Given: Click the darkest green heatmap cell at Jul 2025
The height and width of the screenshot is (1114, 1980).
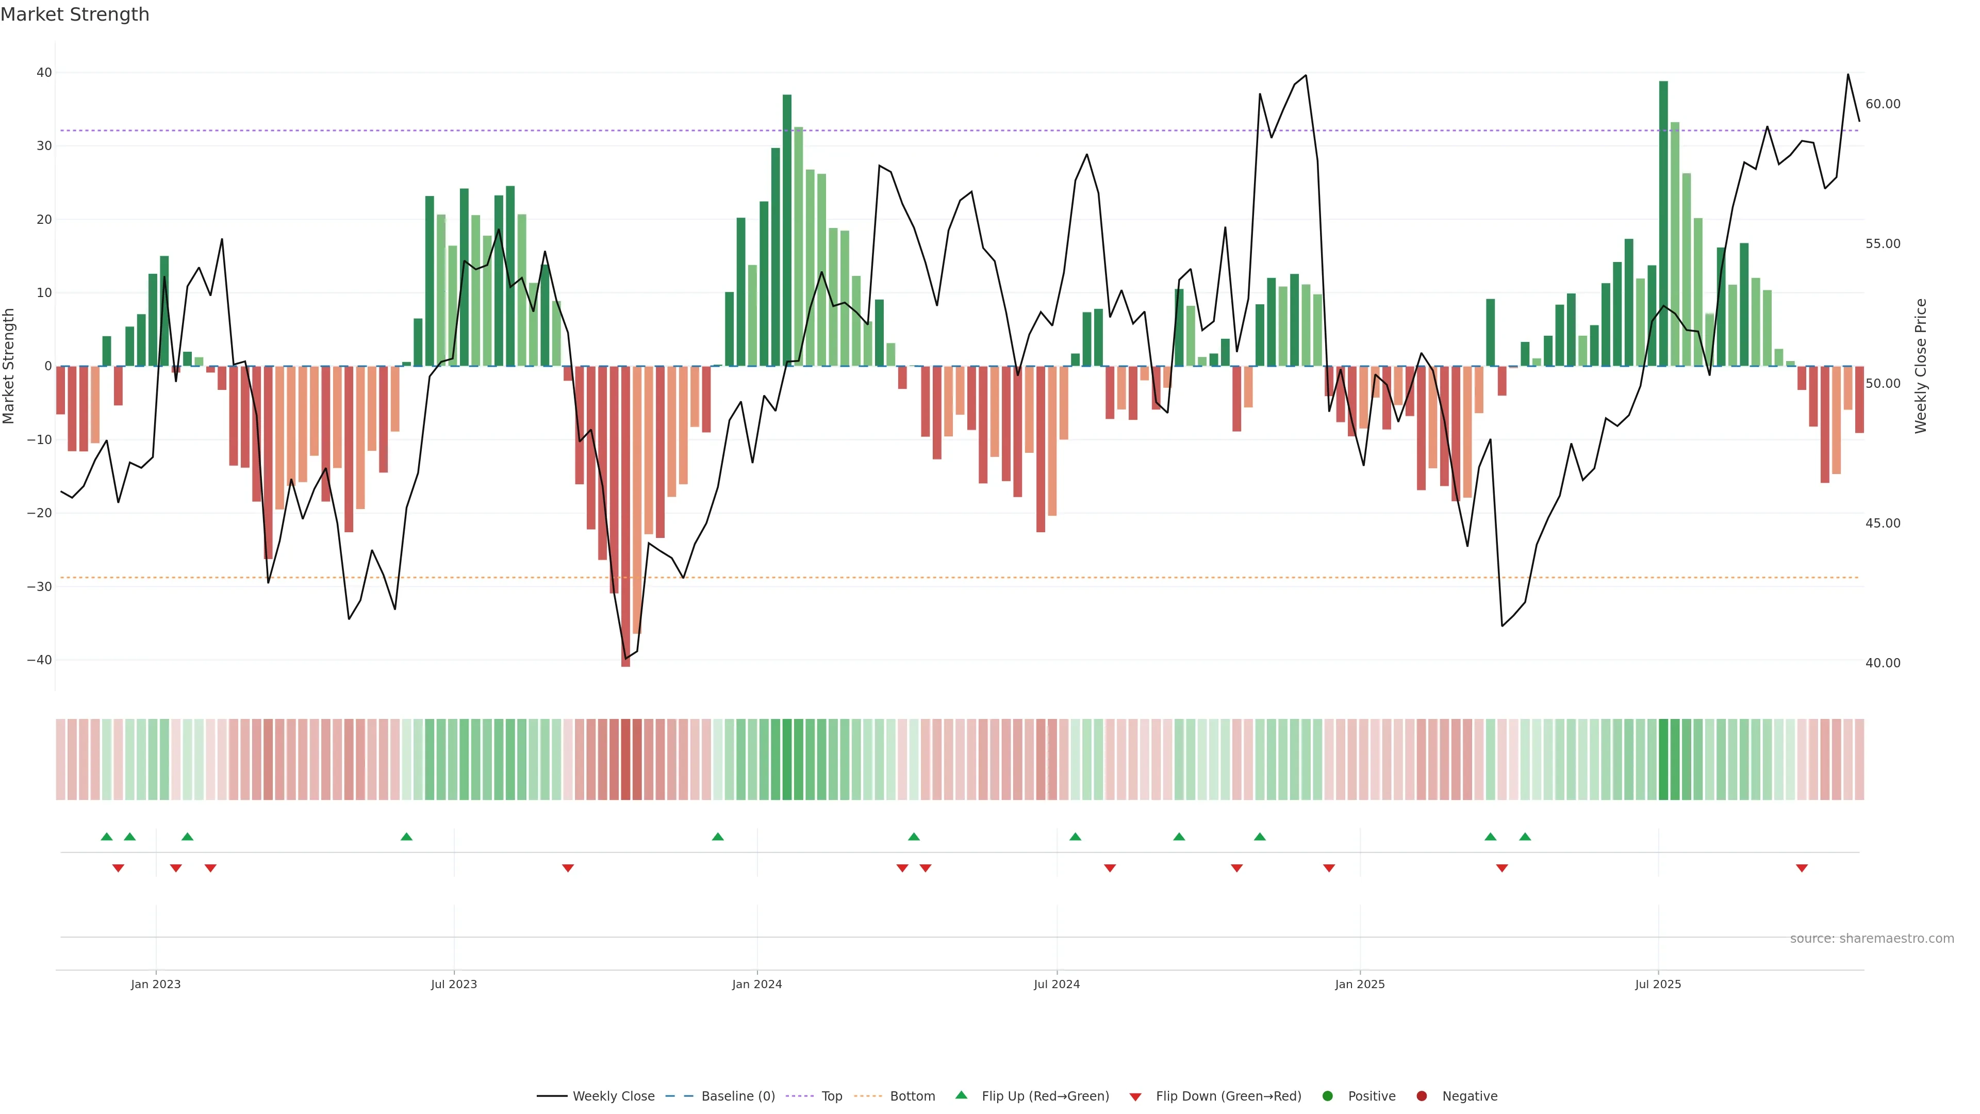Looking at the screenshot, I should point(1663,759).
